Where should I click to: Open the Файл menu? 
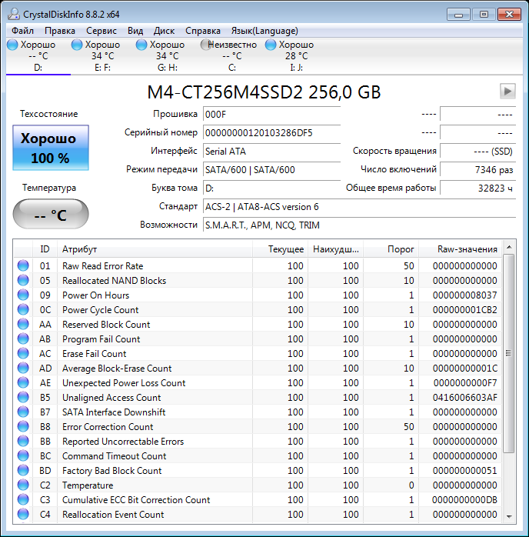point(22,31)
